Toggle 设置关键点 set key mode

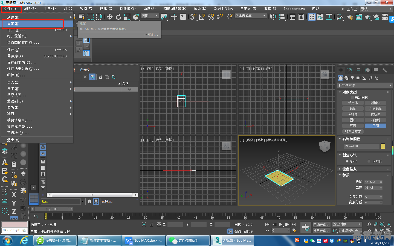(x=321, y=230)
